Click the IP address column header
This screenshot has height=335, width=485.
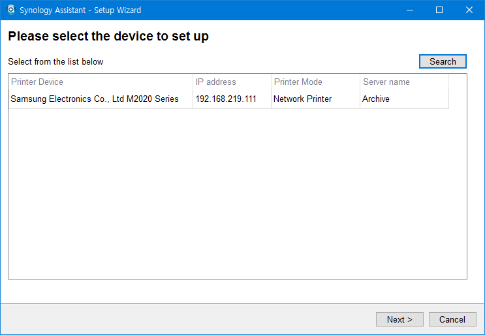pos(216,82)
